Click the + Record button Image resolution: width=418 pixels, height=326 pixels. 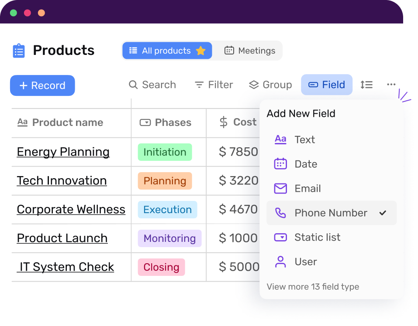tap(42, 85)
